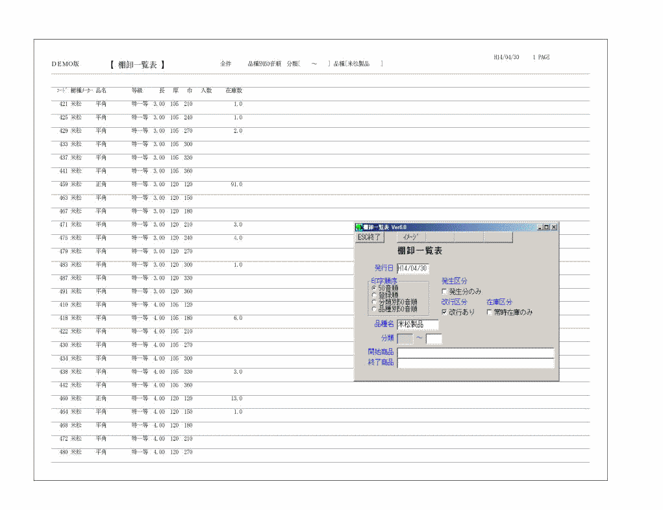Maximize the 棚卸一覧表 Ver6.0 dialog

546,227
